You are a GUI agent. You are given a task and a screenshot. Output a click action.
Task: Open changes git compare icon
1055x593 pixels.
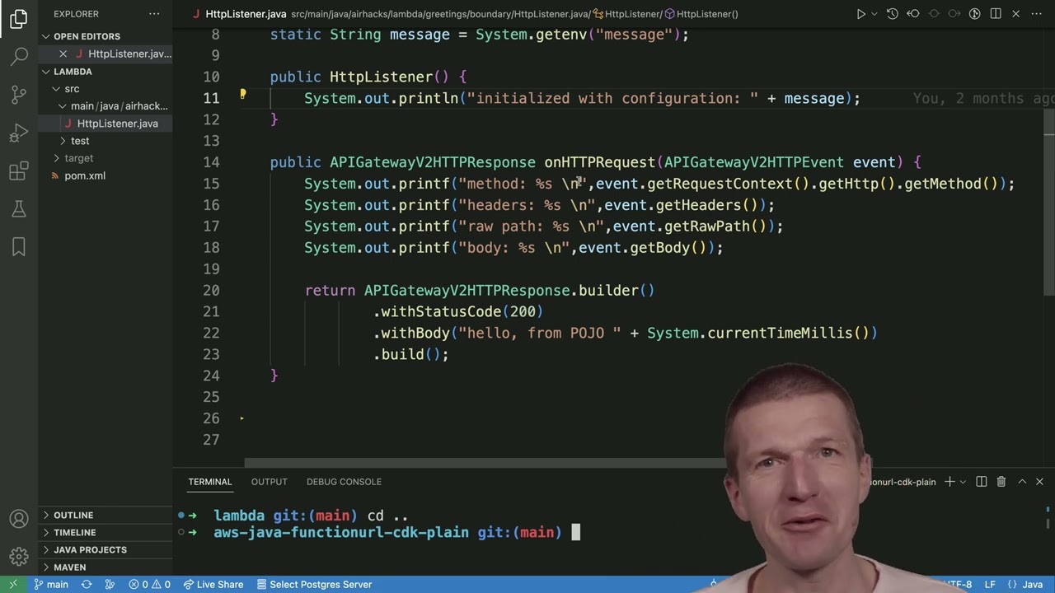(974, 14)
